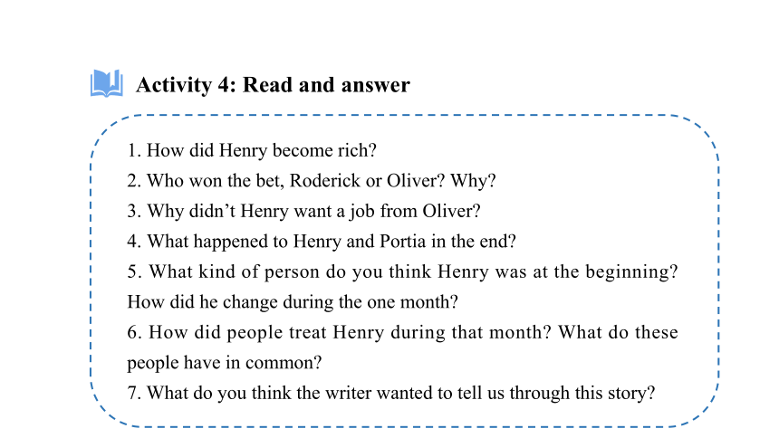Click the 'Activity 4: Read and answer' heading

coord(273,85)
